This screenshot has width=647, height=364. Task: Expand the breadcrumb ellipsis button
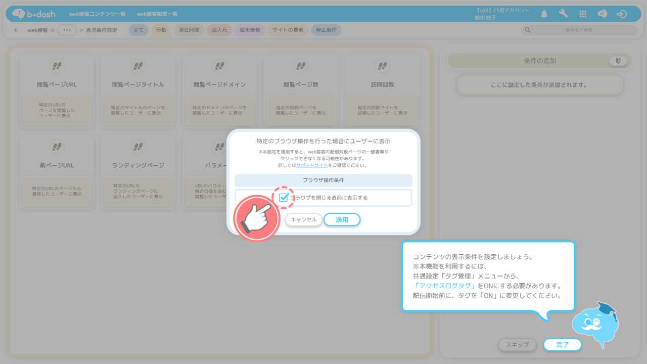point(67,30)
